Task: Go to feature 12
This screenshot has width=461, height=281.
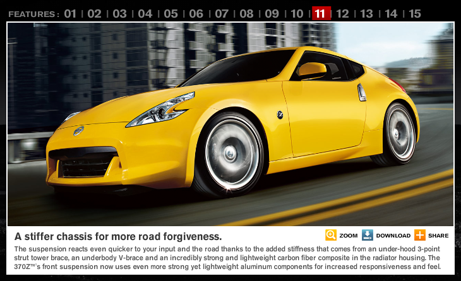Action: point(342,14)
